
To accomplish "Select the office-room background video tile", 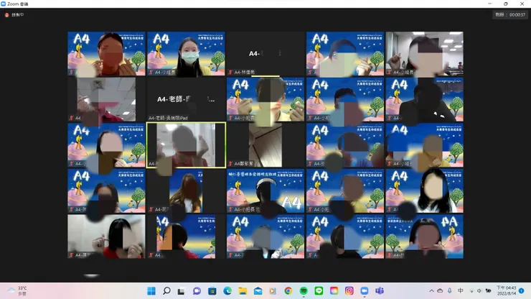I will click(424, 54).
